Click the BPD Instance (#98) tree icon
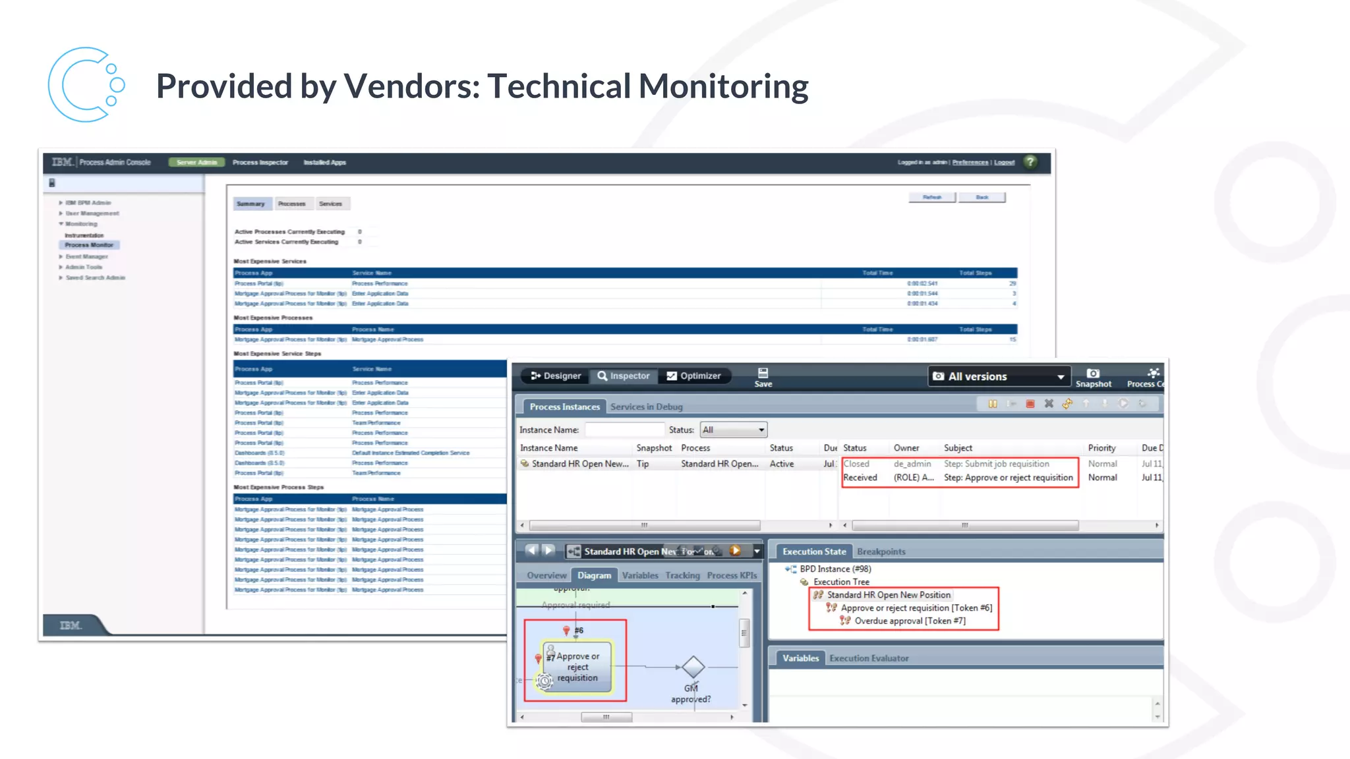 click(x=792, y=569)
